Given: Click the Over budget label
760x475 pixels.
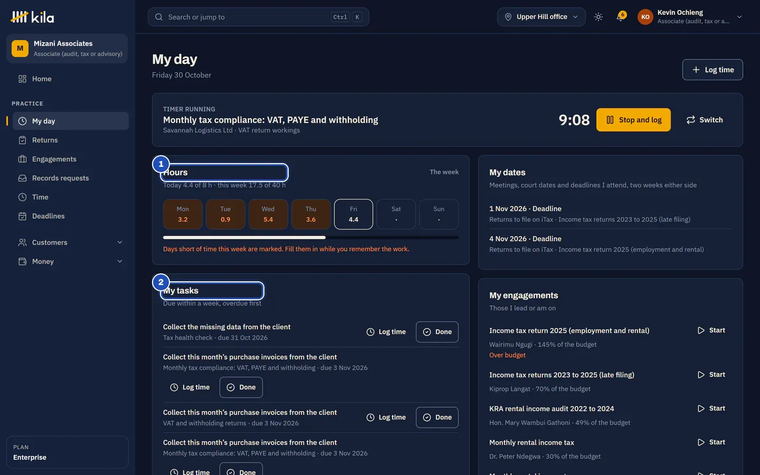Looking at the screenshot, I should click(x=507, y=355).
